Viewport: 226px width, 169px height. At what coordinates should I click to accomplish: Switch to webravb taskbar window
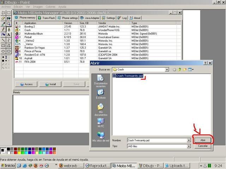[71, 165]
